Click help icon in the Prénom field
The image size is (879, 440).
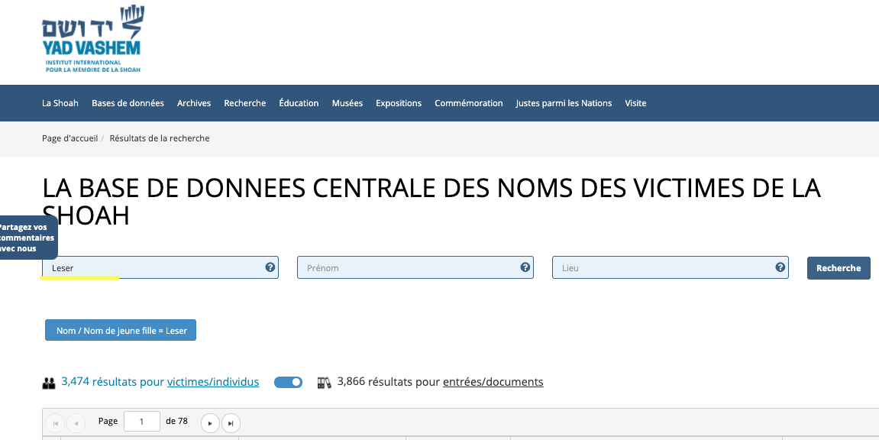525,267
